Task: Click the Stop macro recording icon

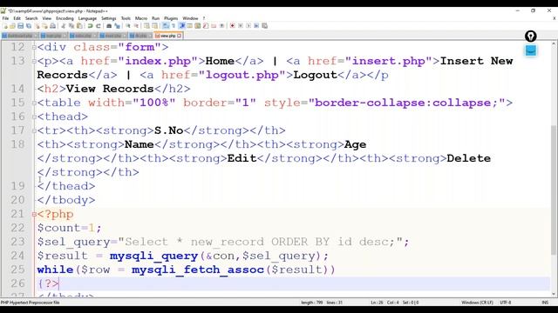Action: pos(241,26)
